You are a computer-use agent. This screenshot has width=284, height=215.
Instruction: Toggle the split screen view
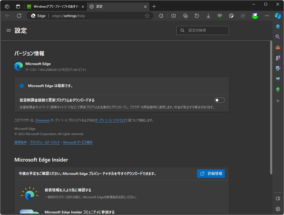pos(173,16)
